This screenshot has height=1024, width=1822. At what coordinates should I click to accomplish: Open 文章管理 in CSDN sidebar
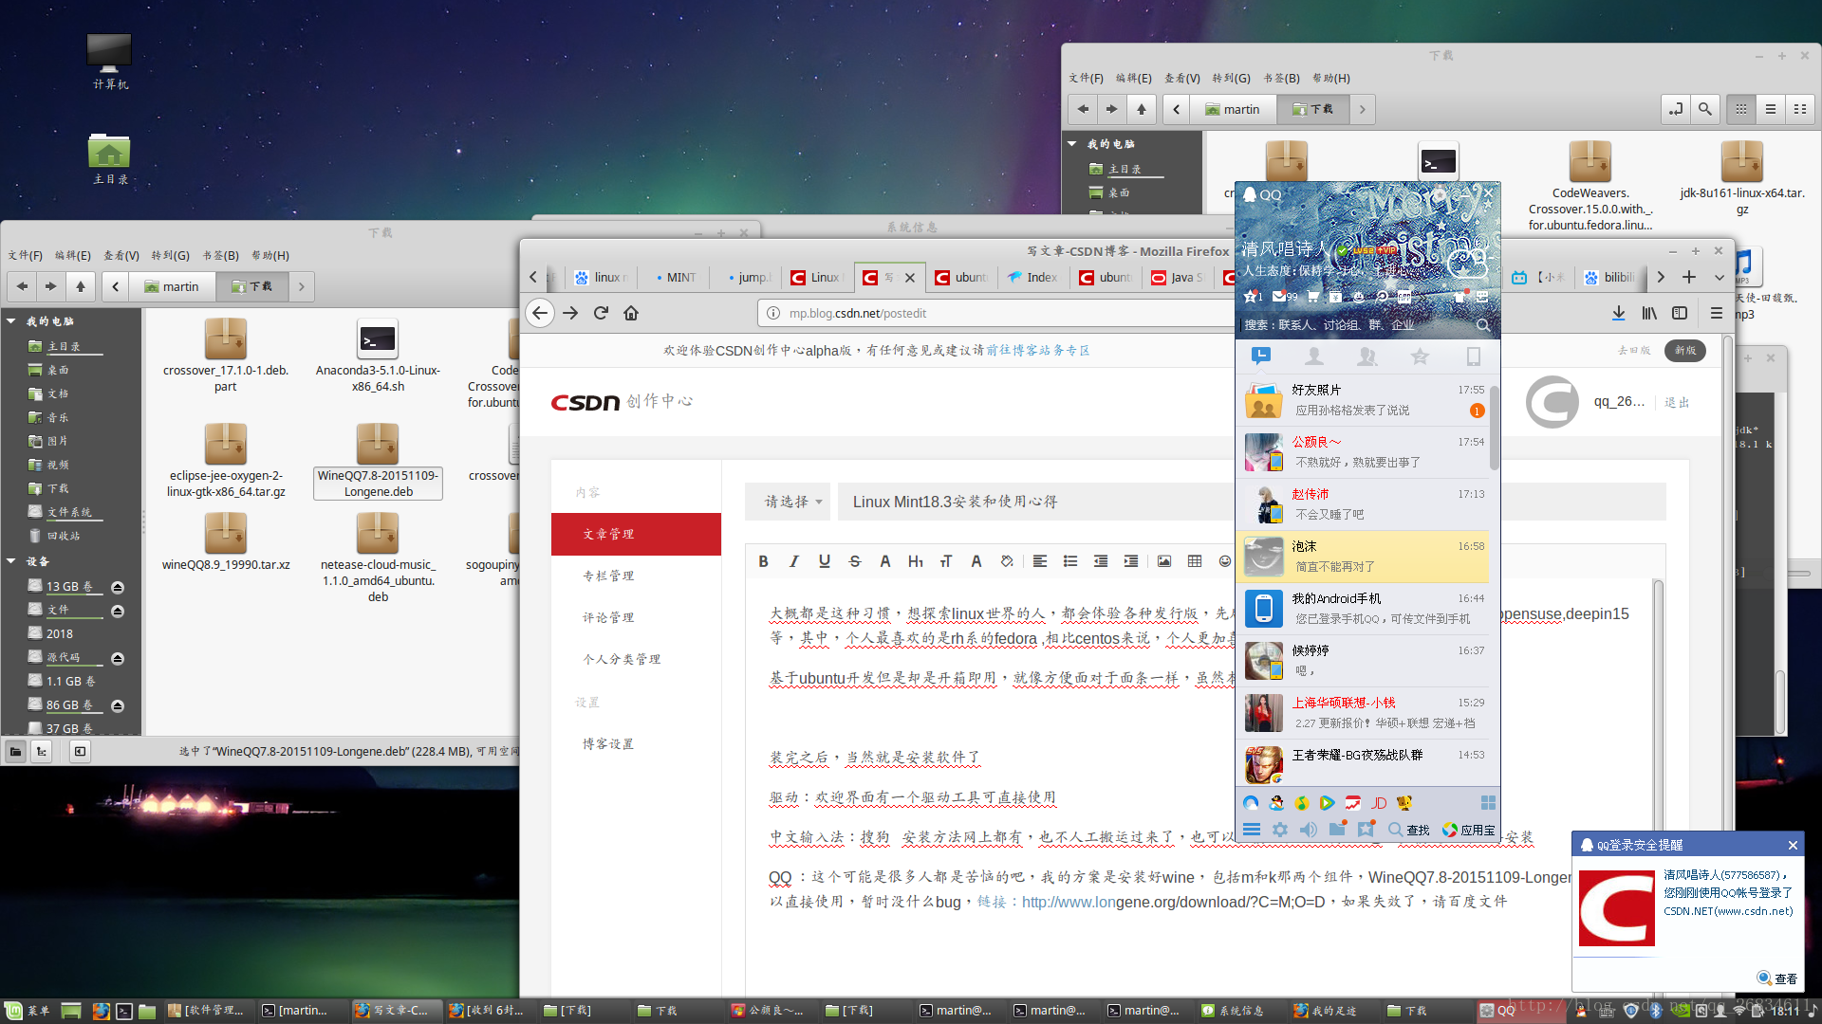tap(636, 534)
